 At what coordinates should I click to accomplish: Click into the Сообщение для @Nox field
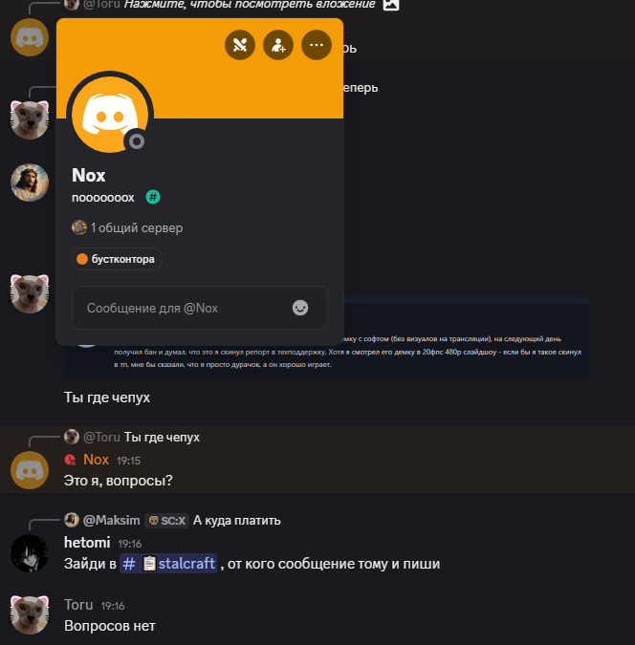(x=200, y=308)
